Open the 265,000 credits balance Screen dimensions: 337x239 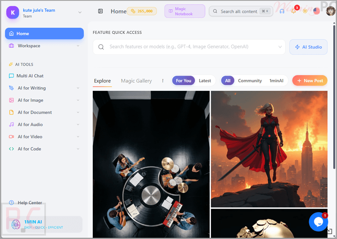[x=142, y=11]
